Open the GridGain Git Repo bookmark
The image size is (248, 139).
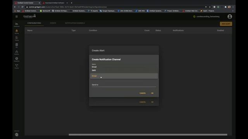(x=60, y=11)
